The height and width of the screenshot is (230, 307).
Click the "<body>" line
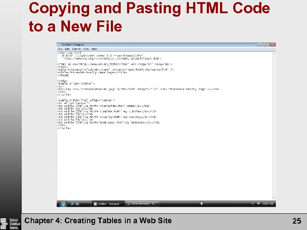coord(62,81)
